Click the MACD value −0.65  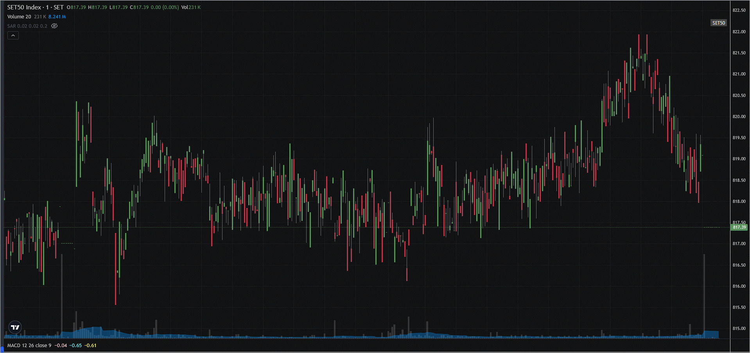click(76, 345)
